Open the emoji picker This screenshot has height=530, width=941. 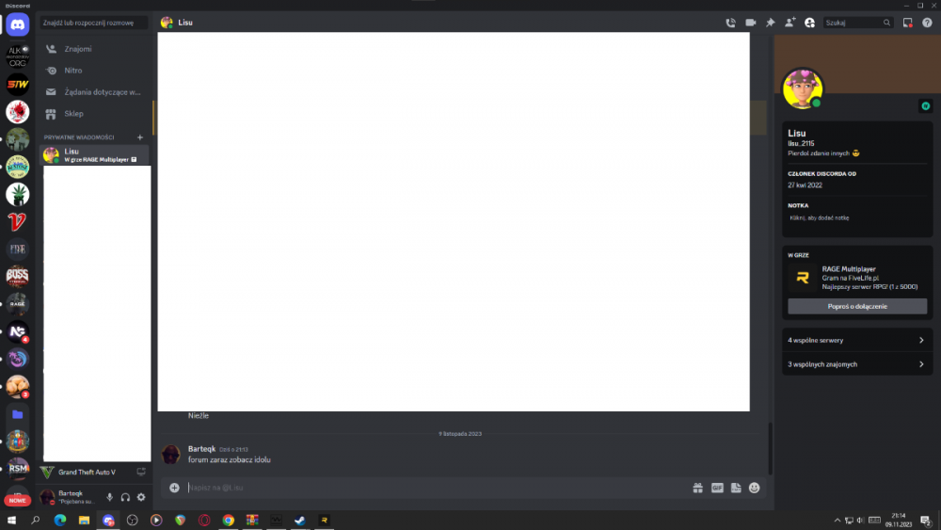[x=755, y=488]
